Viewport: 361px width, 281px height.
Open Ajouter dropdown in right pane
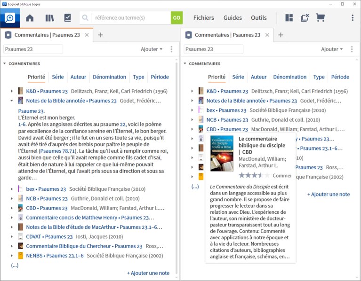(x=332, y=49)
